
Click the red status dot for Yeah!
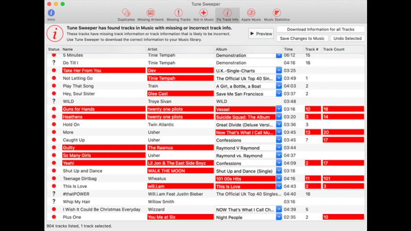point(54,163)
